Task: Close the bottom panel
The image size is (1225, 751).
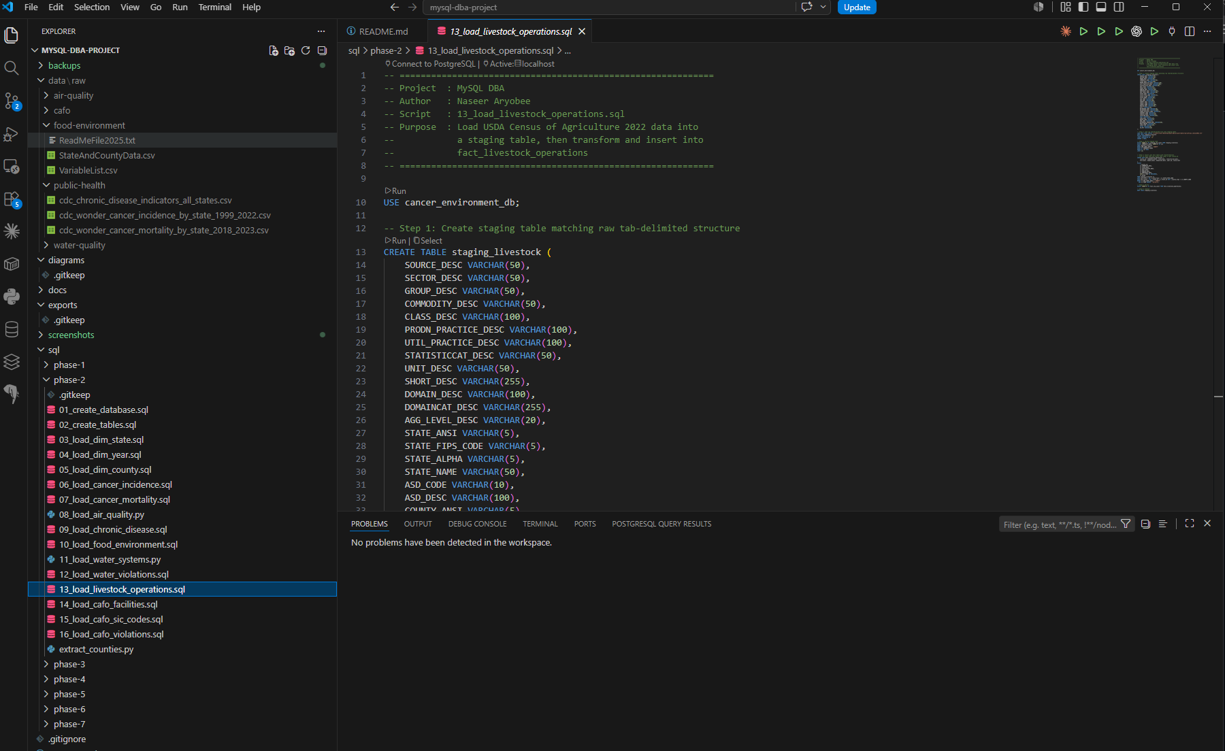Action: [1207, 523]
